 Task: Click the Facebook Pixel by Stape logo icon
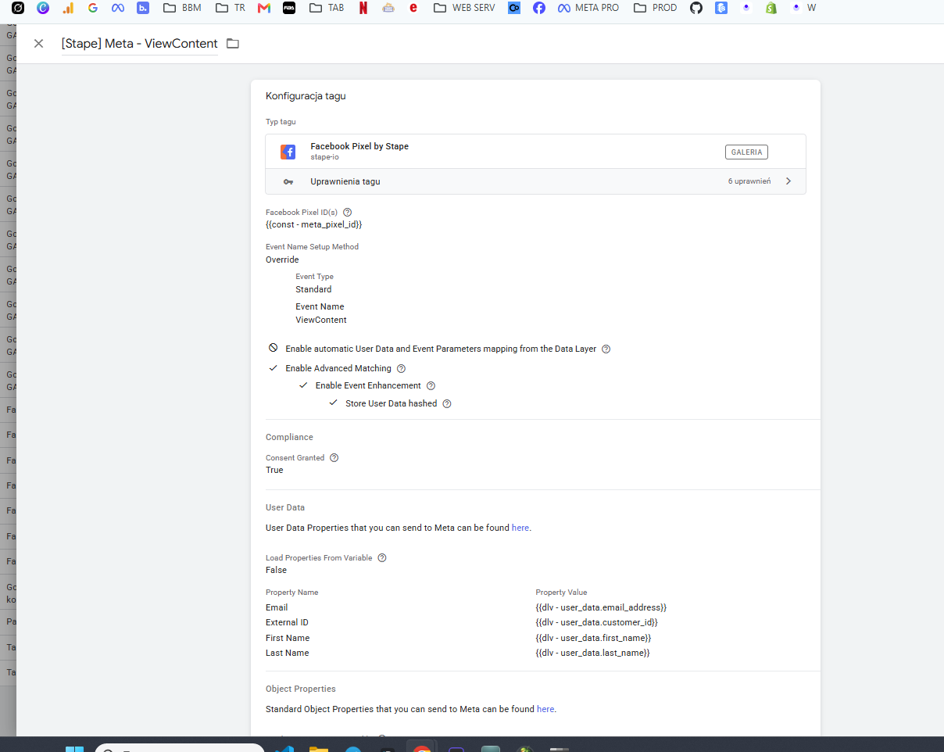288,152
